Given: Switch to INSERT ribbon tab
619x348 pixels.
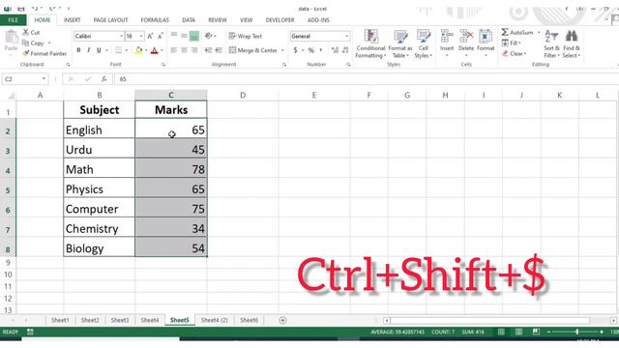Looking at the screenshot, I should click(72, 20).
